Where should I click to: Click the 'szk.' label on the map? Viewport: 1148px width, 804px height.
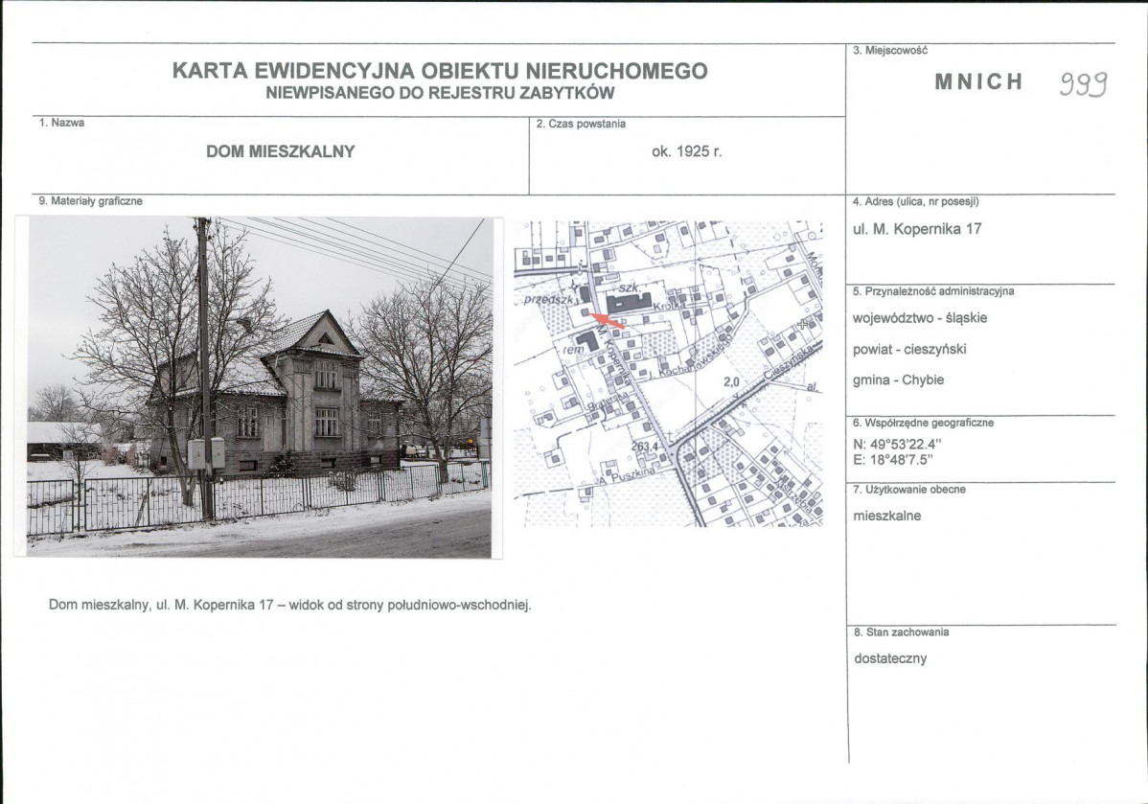pyautogui.click(x=630, y=287)
